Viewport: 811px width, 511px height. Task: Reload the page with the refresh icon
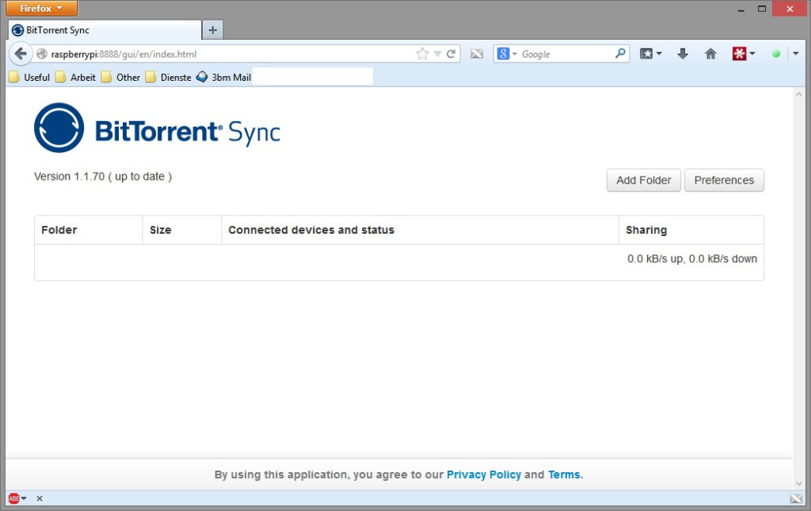[451, 54]
